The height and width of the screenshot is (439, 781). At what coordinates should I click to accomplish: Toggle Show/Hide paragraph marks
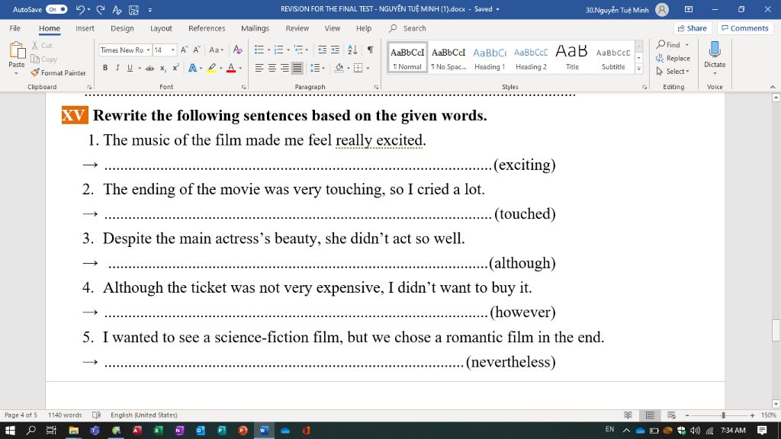pos(370,50)
